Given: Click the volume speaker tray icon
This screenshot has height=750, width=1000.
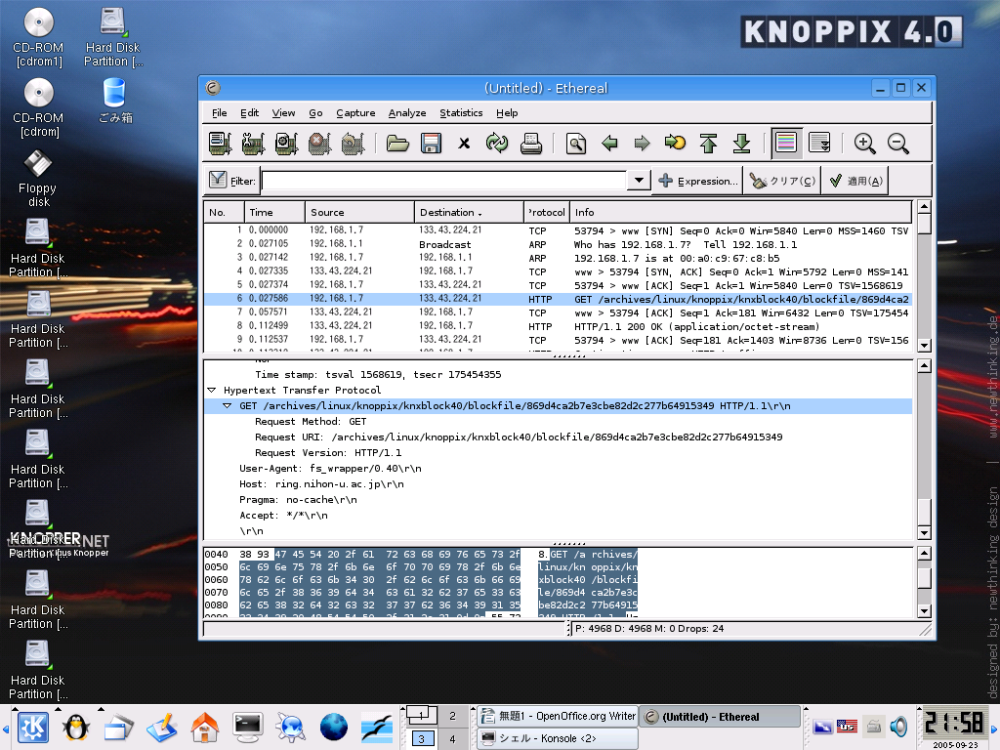Looking at the screenshot, I should pos(898,726).
